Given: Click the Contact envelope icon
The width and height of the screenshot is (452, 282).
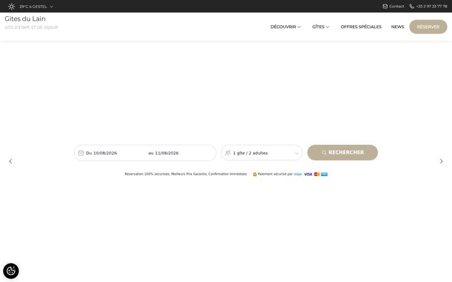Looking at the screenshot, I should (385, 6).
